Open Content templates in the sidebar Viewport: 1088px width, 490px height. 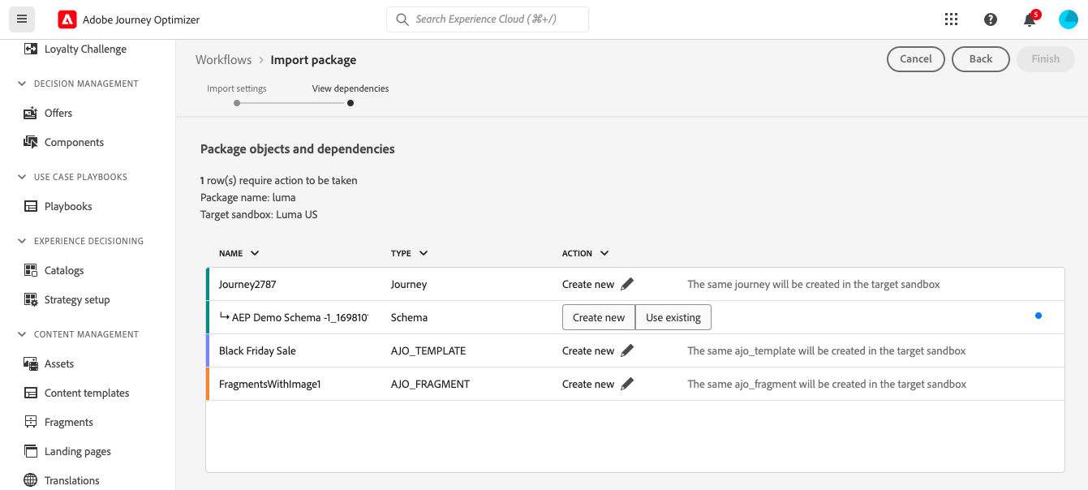87,393
